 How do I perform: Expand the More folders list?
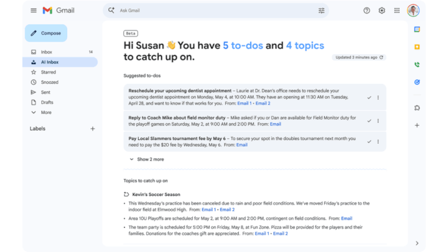coord(60,112)
